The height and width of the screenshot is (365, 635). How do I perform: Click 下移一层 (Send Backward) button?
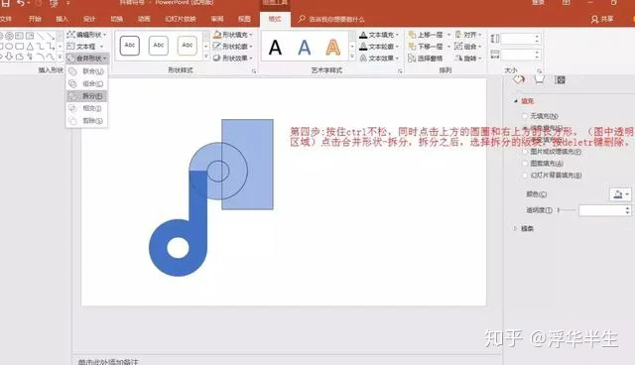click(426, 47)
